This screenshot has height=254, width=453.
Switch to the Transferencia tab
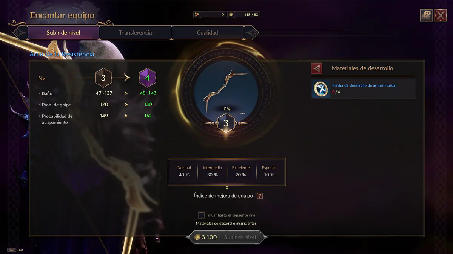(135, 33)
